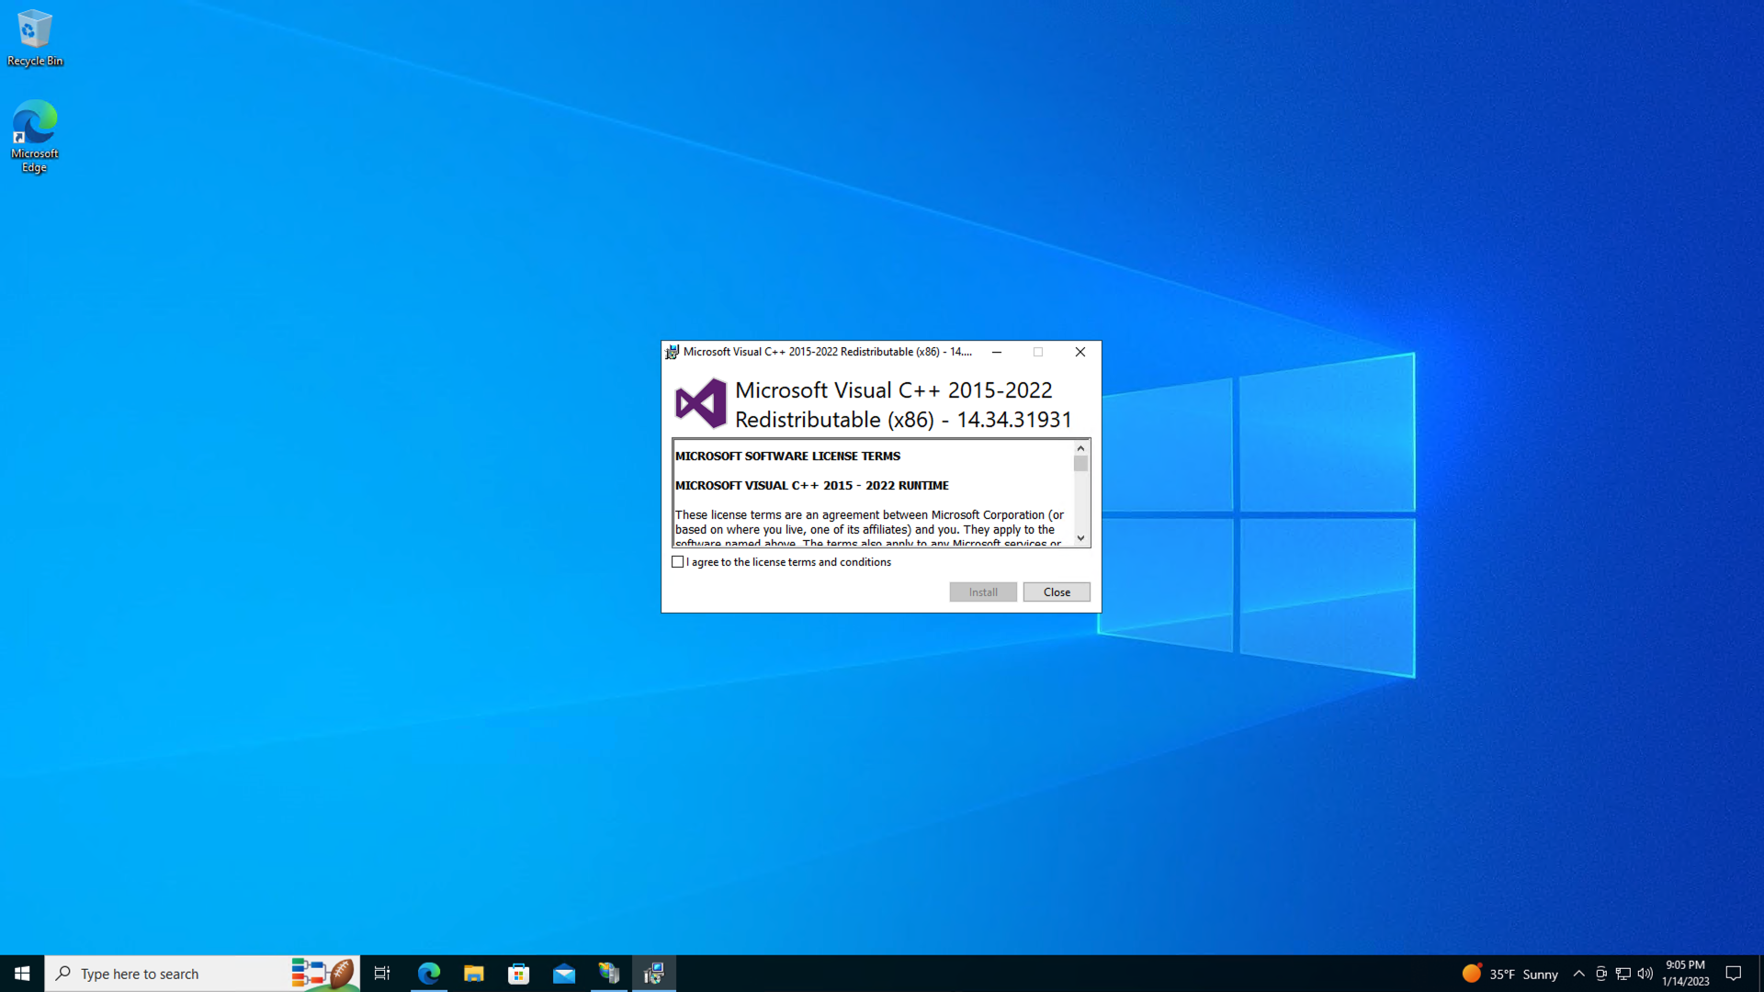The image size is (1764, 992).
Task: Open Microsoft Store taskbar icon
Action: point(518,974)
